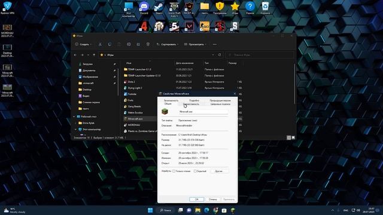Select the Metro Exodus file row
383x215 pixels.
click(140, 113)
